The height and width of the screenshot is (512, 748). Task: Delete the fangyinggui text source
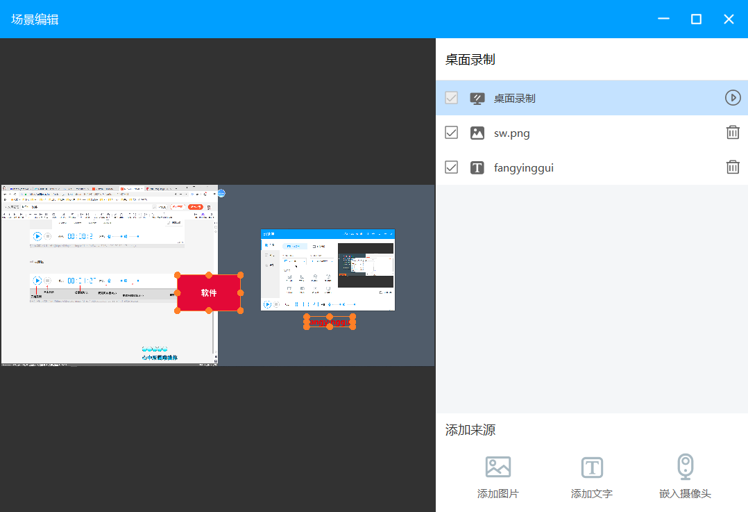pos(733,167)
